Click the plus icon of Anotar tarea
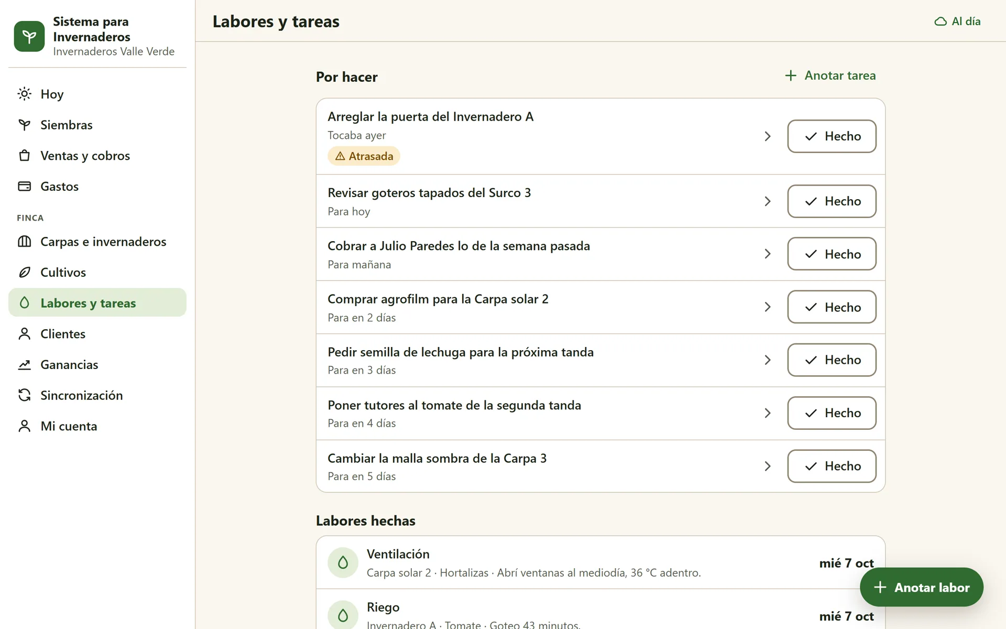This screenshot has width=1006, height=629. 791,75
